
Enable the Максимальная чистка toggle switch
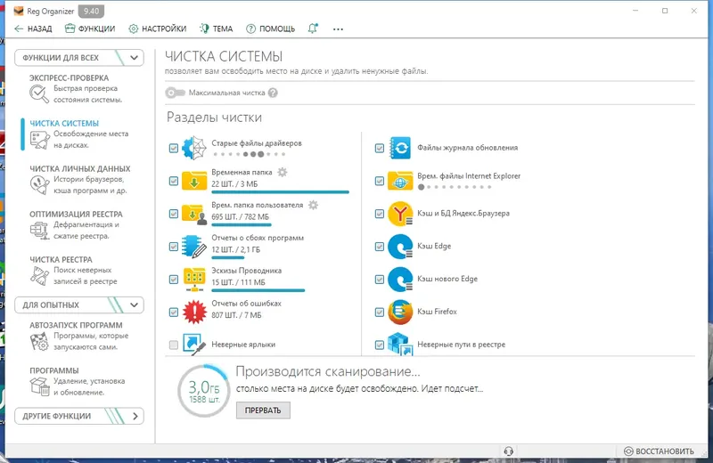[x=175, y=93]
